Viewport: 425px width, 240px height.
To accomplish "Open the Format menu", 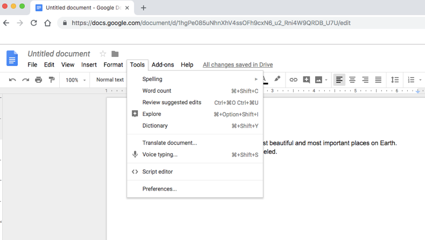I will click(113, 64).
